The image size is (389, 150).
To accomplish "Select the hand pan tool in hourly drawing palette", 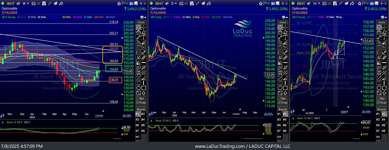I will (379, 32).
